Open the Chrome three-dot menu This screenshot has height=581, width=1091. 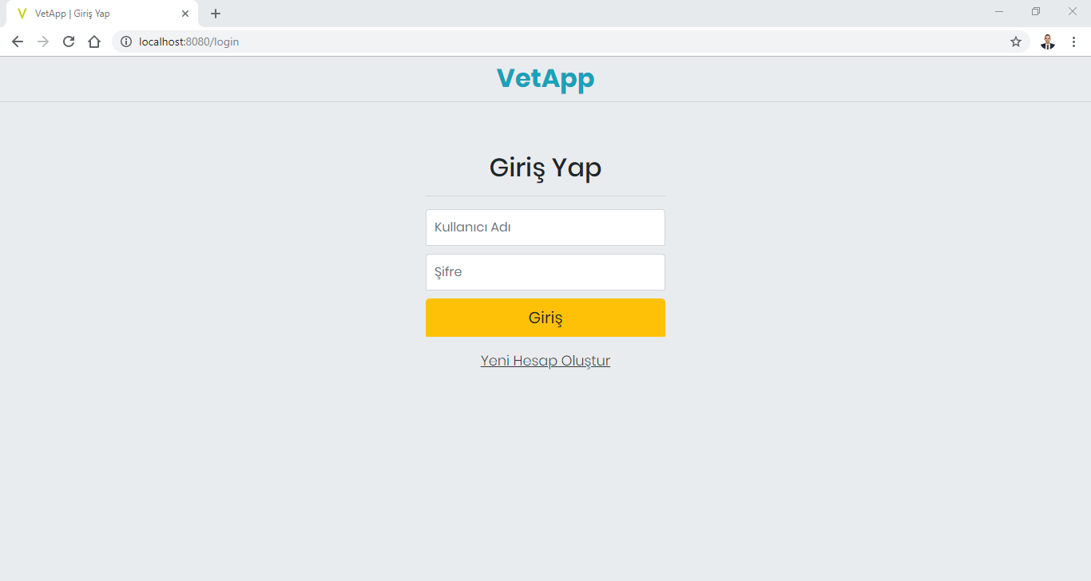click(x=1073, y=41)
